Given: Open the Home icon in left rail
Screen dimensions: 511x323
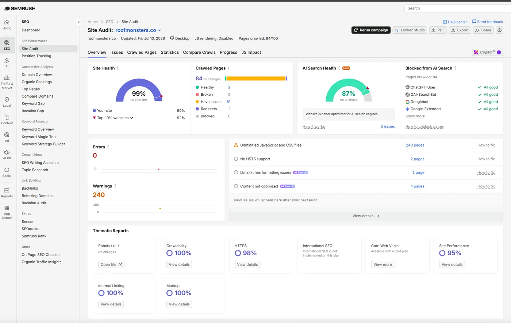Looking at the screenshot, I should click(7, 24).
